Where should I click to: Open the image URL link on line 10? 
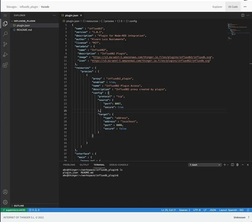(152, 57)
